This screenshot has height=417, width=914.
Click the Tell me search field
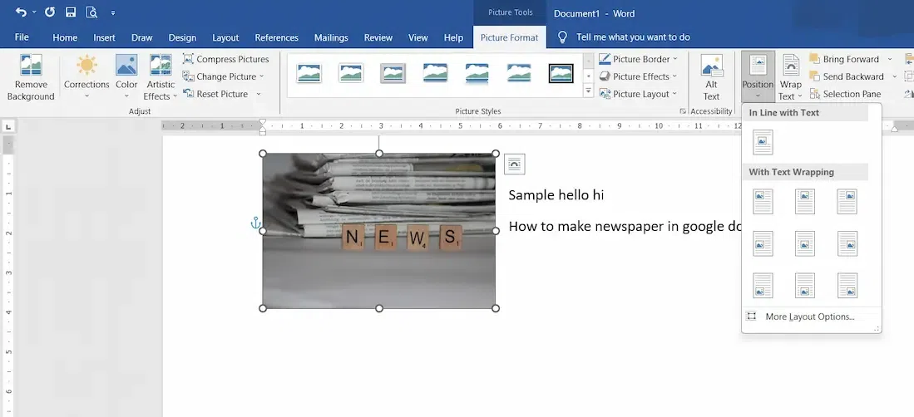(632, 37)
